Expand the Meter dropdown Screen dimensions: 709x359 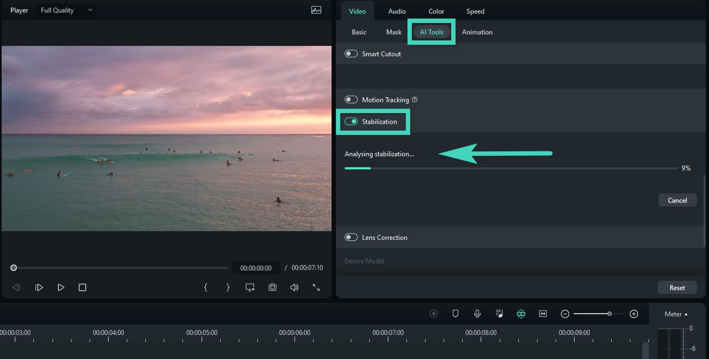[x=676, y=314]
